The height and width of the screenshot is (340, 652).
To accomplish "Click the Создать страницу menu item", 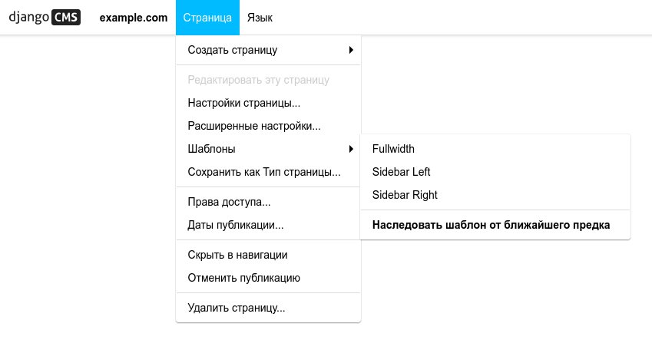I will click(268, 50).
